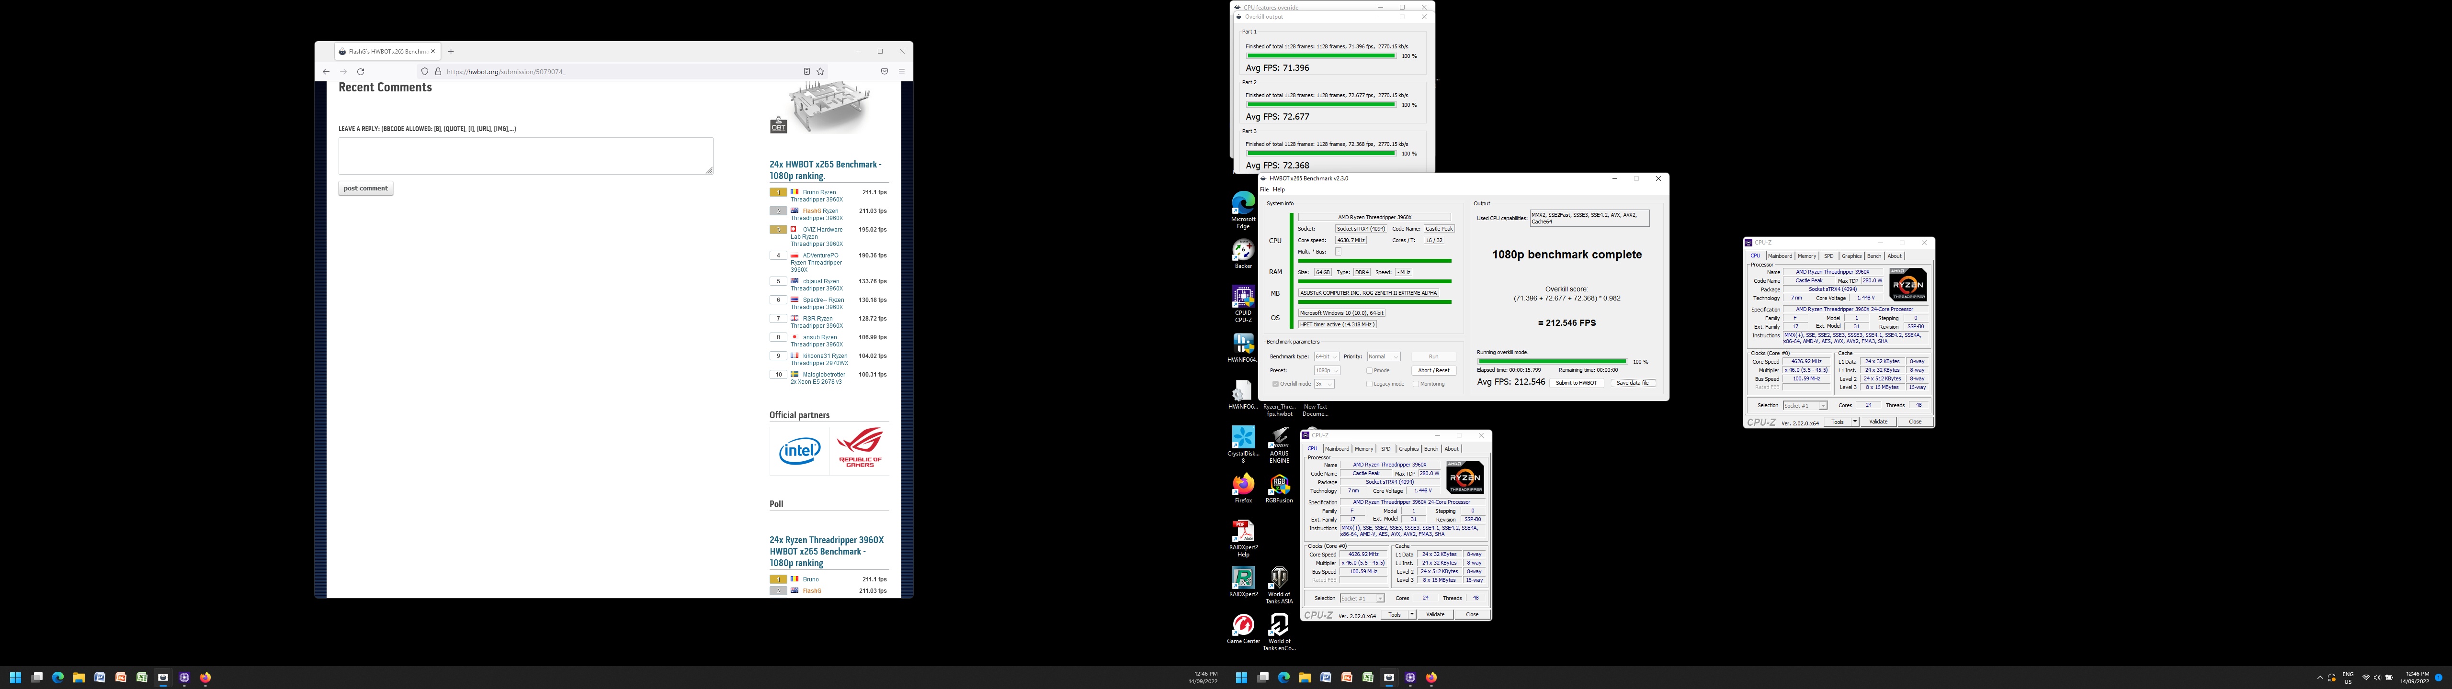
Task: Click Firefox on the left monitor taskbar
Action: [x=205, y=678]
